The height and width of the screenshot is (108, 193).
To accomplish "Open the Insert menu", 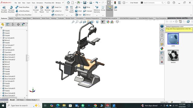I will (28, 3).
